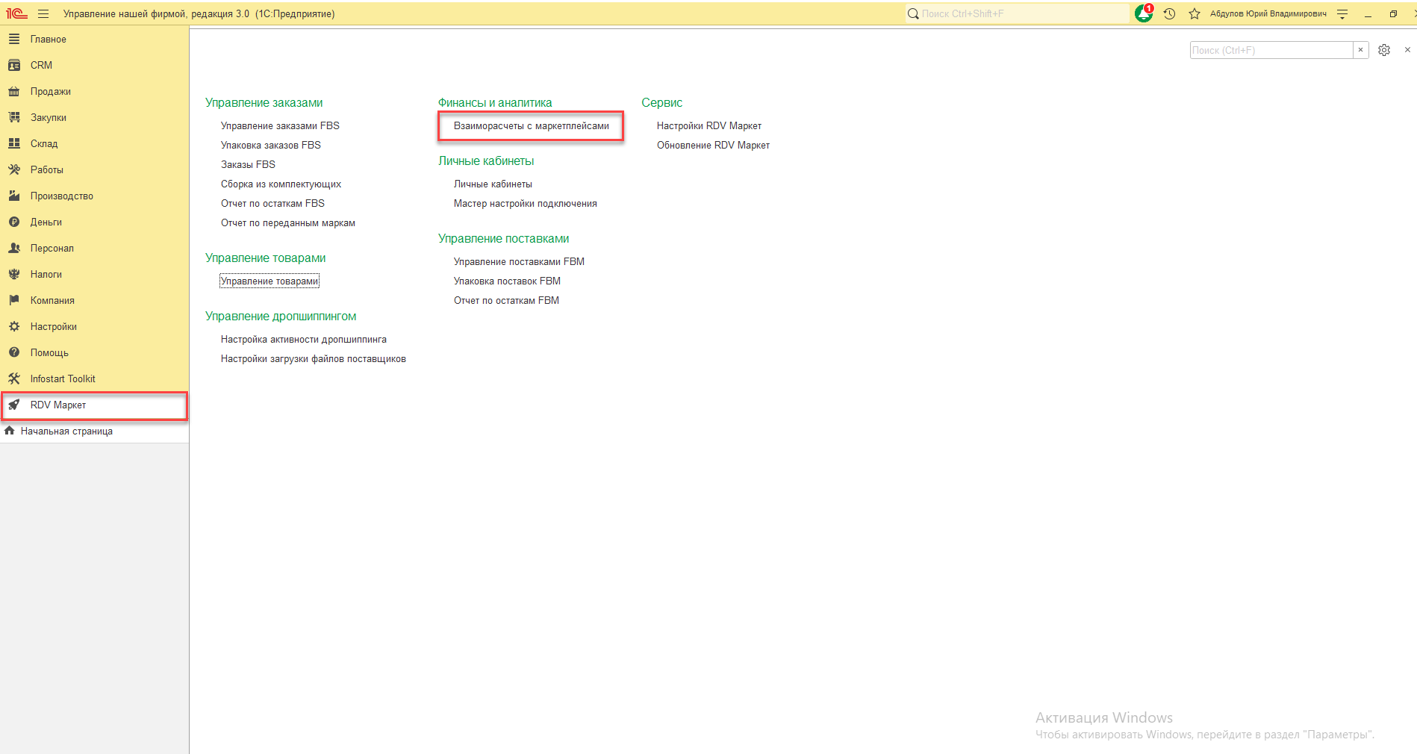
Task: Click the Склад section icon
Action: [x=14, y=143]
